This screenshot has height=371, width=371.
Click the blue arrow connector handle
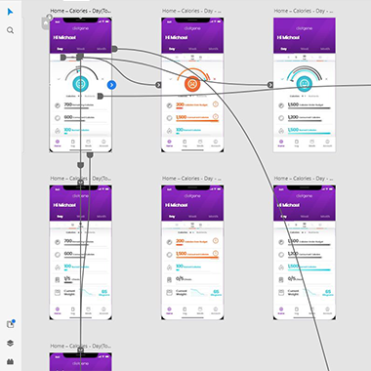click(111, 85)
